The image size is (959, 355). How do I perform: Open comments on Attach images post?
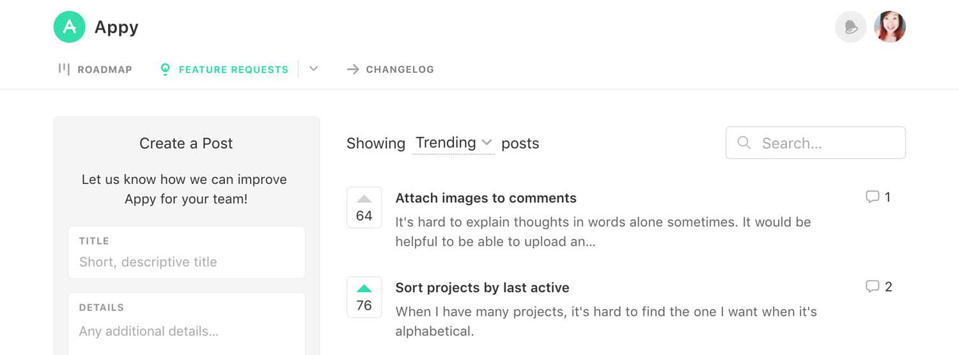[x=877, y=197]
